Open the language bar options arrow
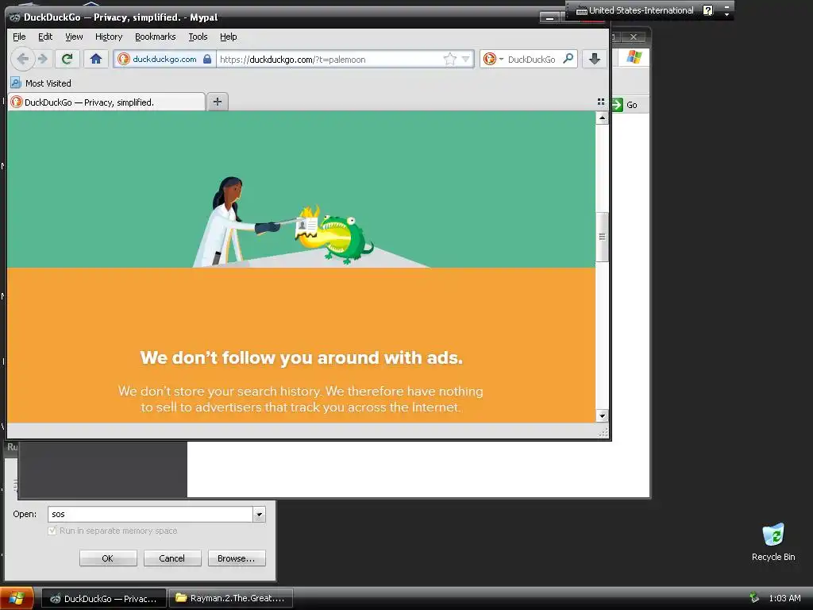813x610 pixels. [x=727, y=15]
